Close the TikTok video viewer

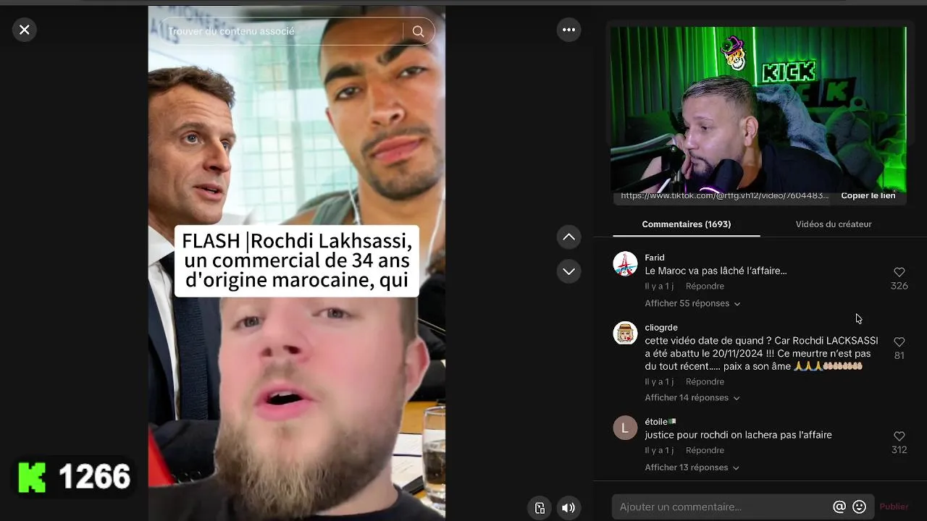click(25, 30)
